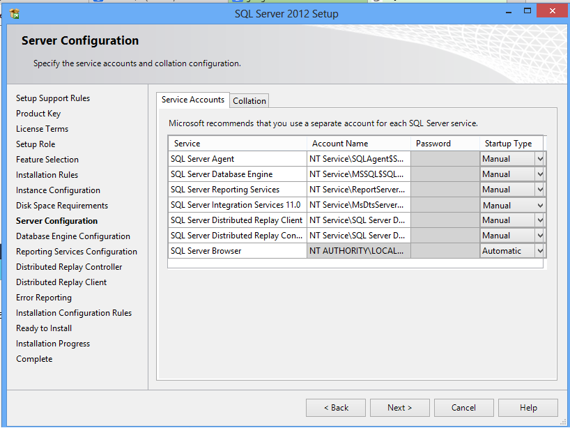Switch to the Collation tab
Viewport: 570px width, 428px height.
tap(249, 100)
